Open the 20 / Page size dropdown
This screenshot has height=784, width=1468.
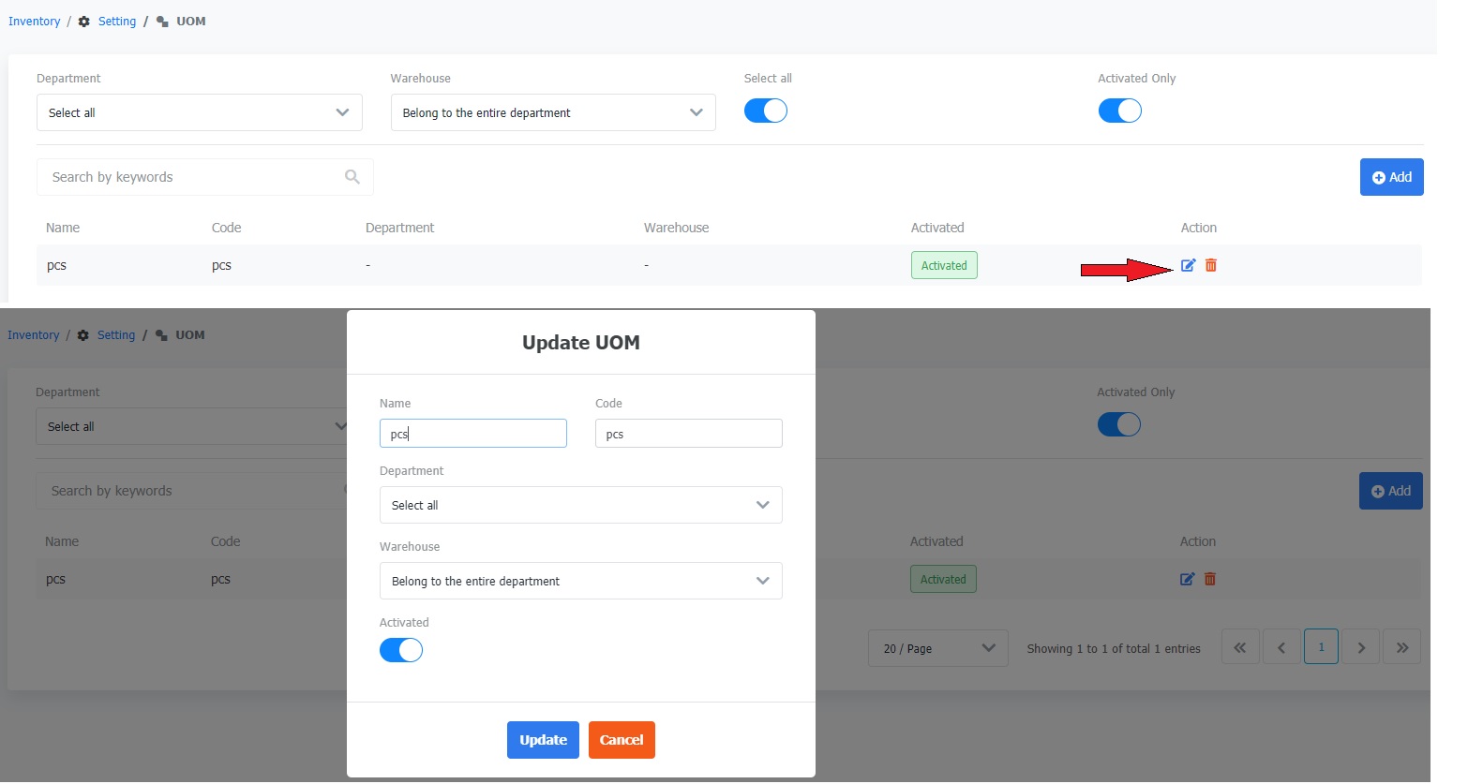[938, 648]
